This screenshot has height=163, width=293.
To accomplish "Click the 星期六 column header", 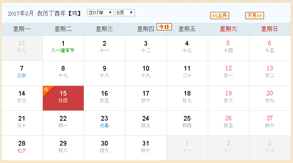I will pos(228,29).
